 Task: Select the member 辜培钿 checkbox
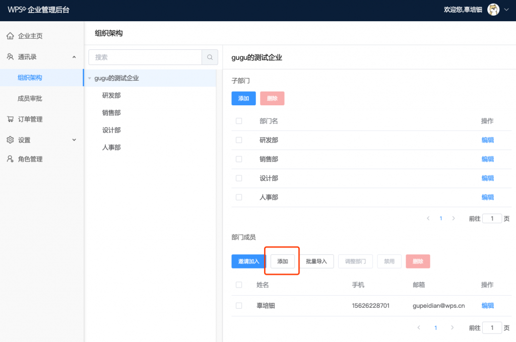coord(239,306)
